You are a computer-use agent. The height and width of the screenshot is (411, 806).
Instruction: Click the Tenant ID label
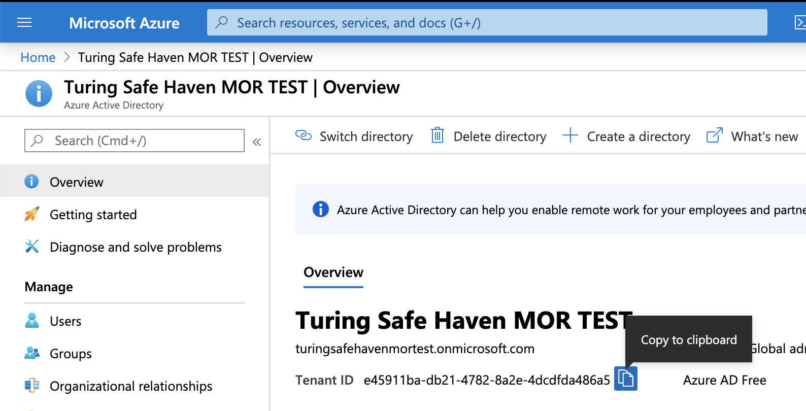[x=324, y=380]
